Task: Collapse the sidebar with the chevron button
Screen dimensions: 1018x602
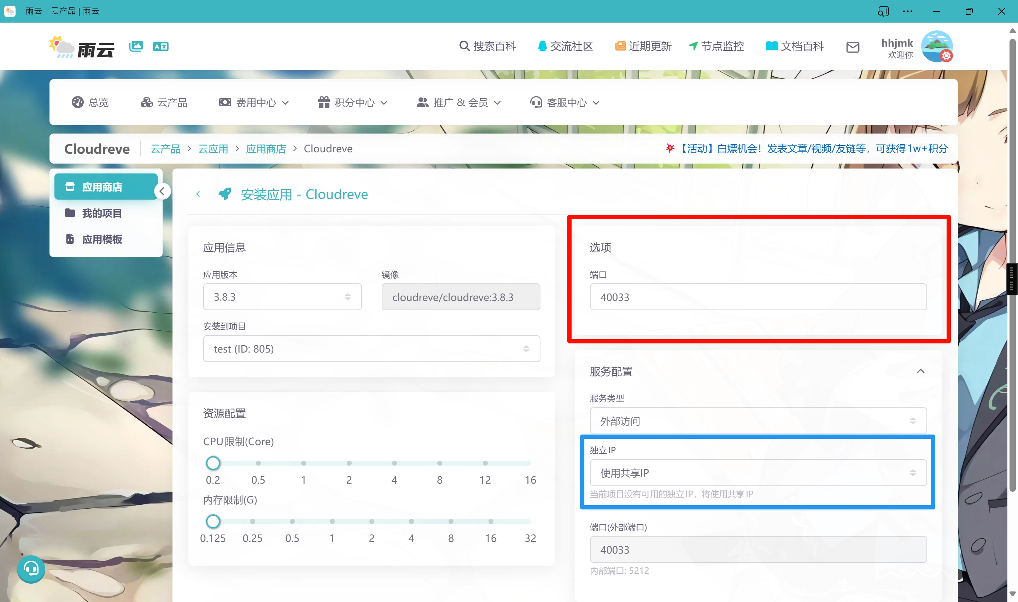Action: [162, 191]
